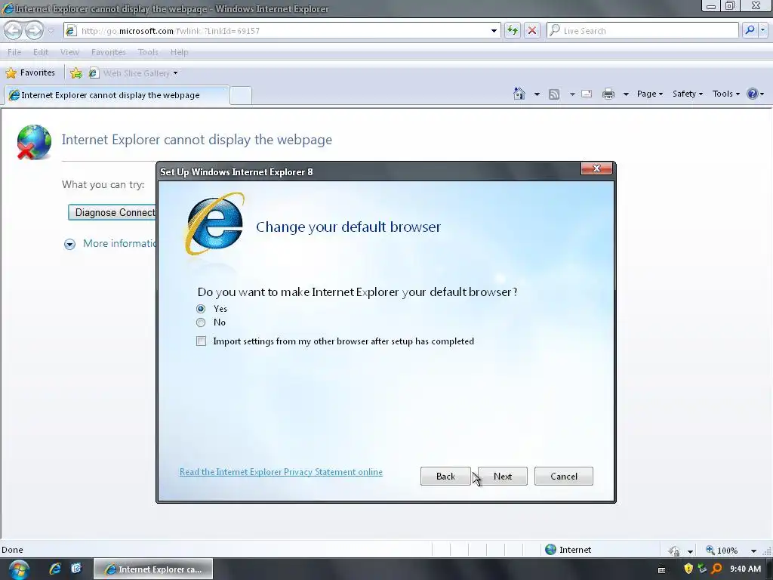Click the Protected Mode status icon
773x580 pixels.
[674, 551]
